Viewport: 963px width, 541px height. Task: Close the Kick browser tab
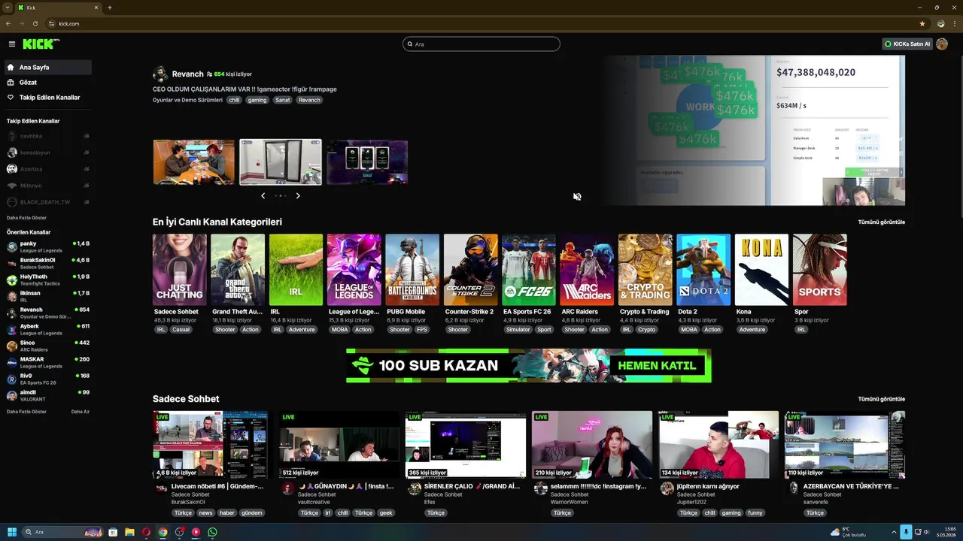pos(96,8)
